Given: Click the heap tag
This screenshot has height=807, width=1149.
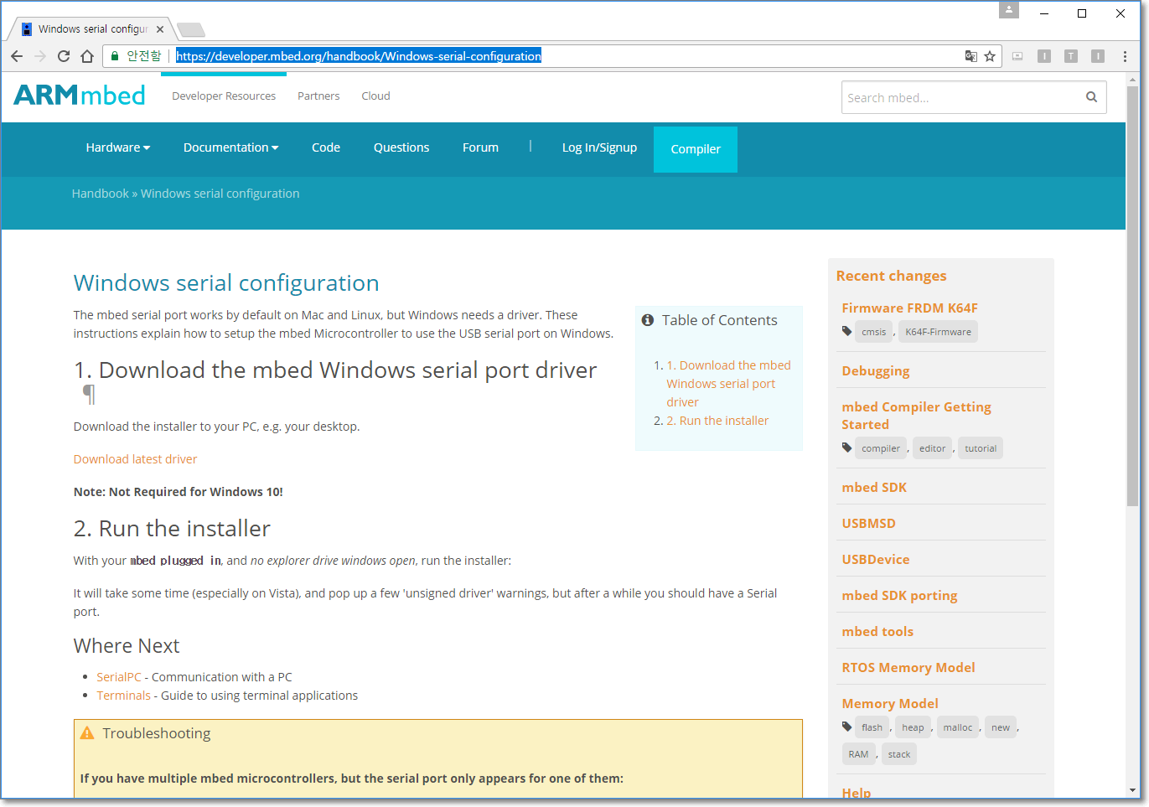Looking at the screenshot, I should [x=913, y=727].
